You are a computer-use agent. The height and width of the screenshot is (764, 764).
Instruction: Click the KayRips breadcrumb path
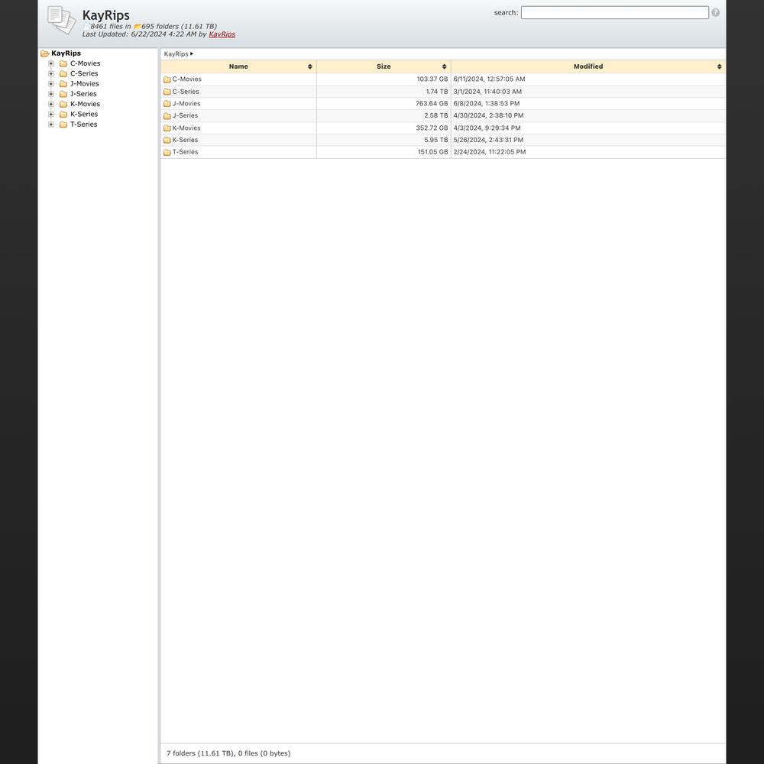click(x=176, y=54)
